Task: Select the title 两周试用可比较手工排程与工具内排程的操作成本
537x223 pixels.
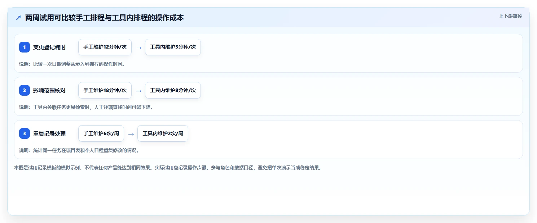Action: point(105,18)
